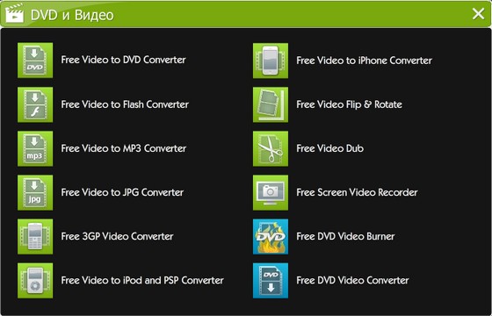Image resolution: width=492 pixels, height=316 pixels.
Task: Select the iPhone converter icon
Action: point(271,61)
